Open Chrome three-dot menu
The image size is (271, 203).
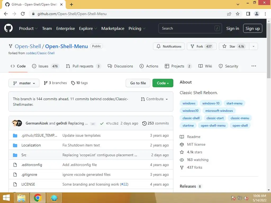265,14
